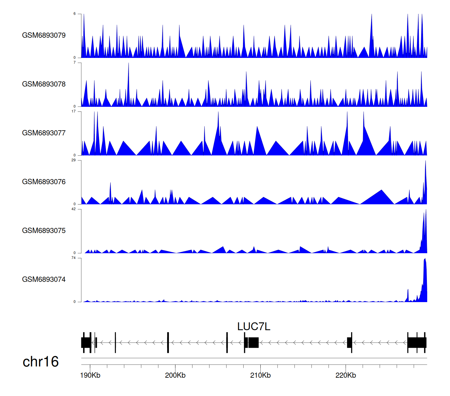The image size is (450, 396).
Task: Click the LUC7L gene name label
Action: pos(253,327)
